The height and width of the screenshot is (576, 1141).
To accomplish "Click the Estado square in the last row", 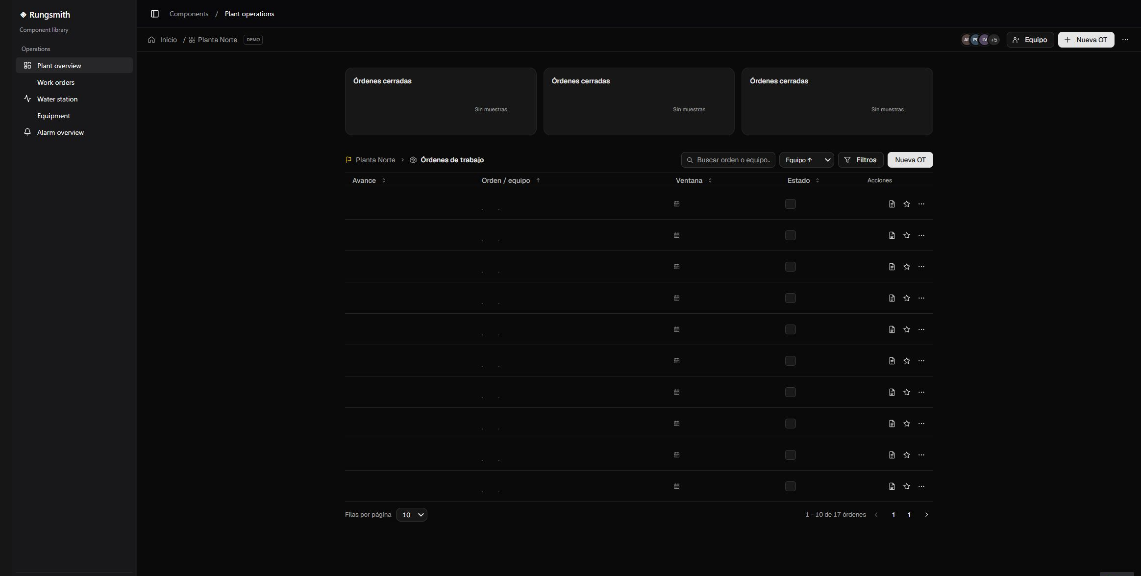I will (x=791, y=486).
